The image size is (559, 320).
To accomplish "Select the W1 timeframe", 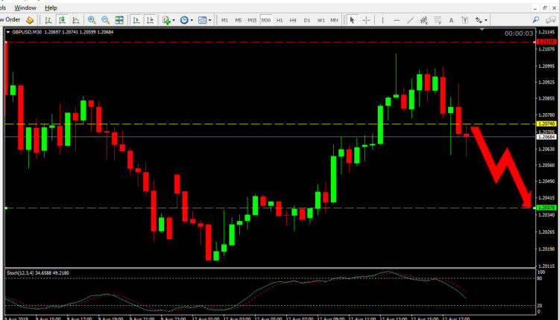I will click(320, 20).
